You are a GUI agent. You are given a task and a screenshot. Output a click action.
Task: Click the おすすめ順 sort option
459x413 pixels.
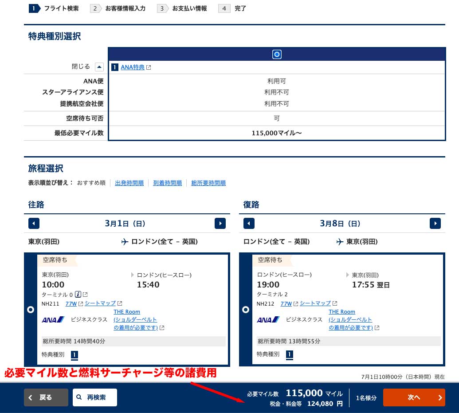[91, 183]
